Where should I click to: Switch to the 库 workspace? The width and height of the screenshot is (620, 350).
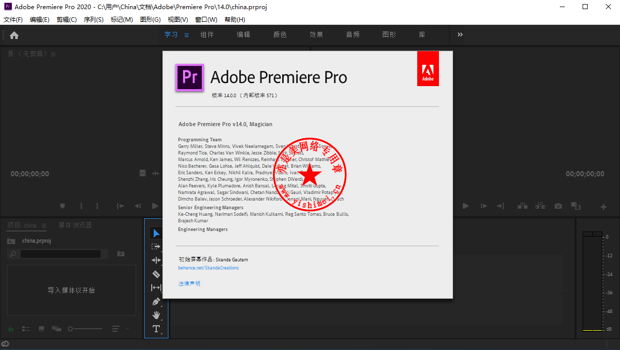[422, 34]
